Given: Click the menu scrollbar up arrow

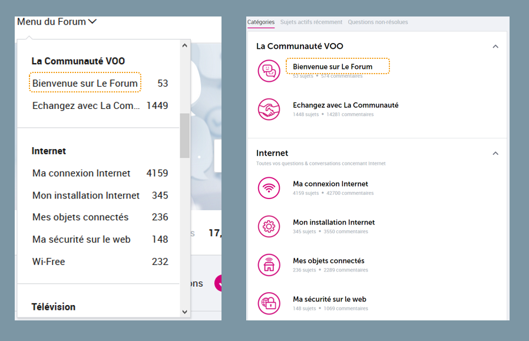Looking at the screenshot, I should pos(184,45).
